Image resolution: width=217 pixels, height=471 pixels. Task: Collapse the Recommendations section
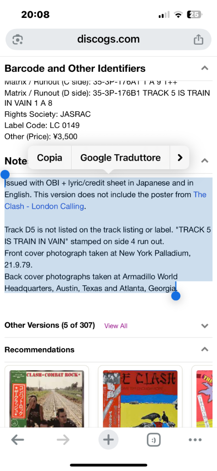click(205, 350)
